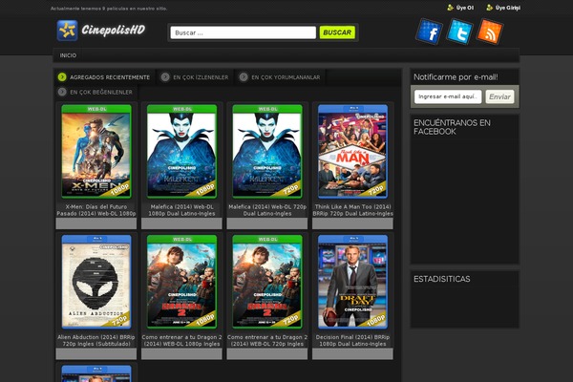Click Malefica Web-DL 720p Dual title

(267, 210)
